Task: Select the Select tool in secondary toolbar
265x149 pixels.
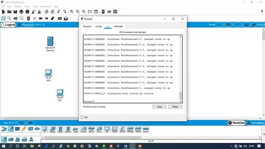Action: point(3,18)
